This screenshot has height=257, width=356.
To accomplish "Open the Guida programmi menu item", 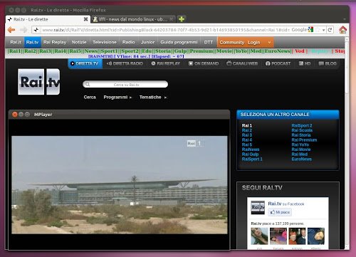I will pos(179,42).
